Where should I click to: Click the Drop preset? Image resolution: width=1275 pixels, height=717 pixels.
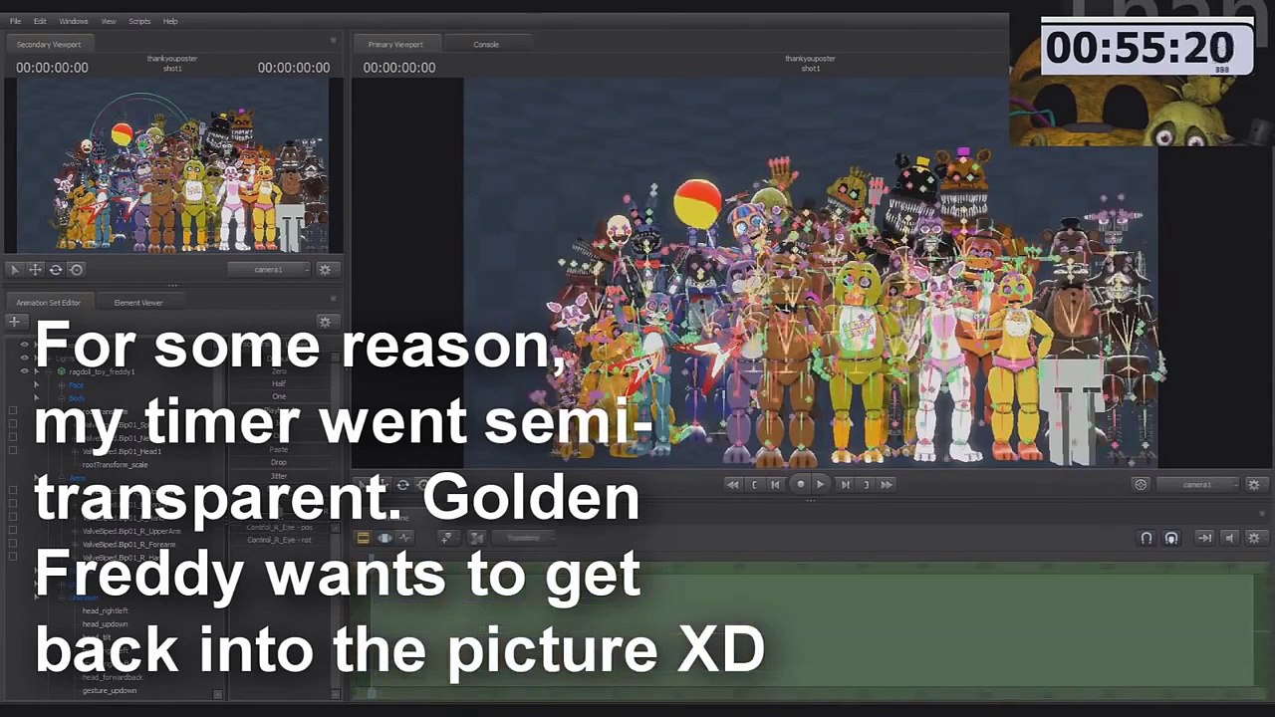pos(279,462)
